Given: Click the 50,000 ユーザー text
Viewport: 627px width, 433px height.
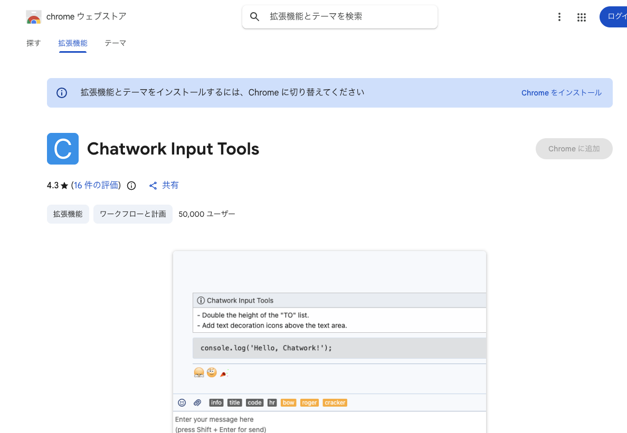Looking at the screenshot, I should (207, 214).
